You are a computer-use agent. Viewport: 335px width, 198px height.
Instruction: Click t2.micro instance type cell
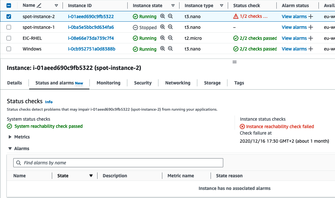point(193,38)
